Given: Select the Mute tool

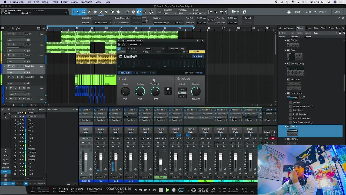Looking at the screenshot, I should click(x=107, y=12).
